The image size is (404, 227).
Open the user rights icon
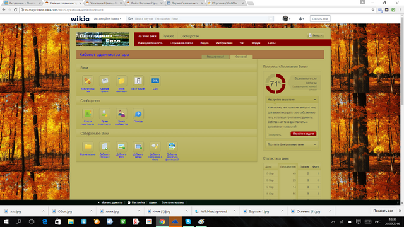point(105,113)
